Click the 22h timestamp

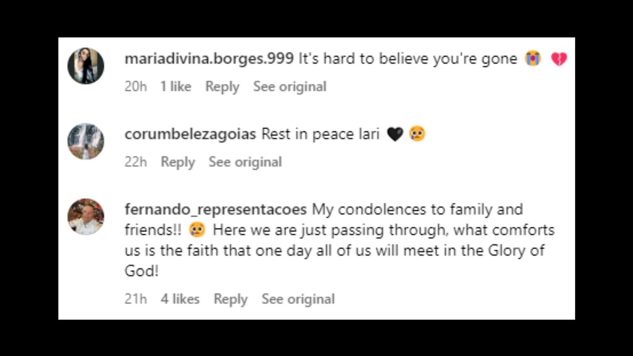(x=136, y=162)
